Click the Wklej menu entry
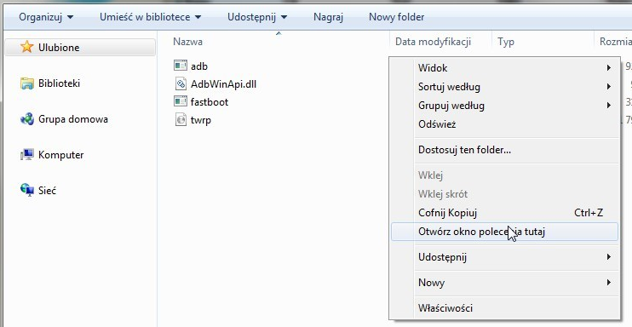This screenshot has width=632, height=327. tap(504, 175)
